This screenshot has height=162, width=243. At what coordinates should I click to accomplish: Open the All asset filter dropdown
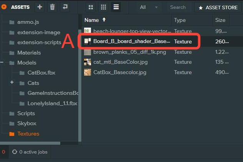149,7
